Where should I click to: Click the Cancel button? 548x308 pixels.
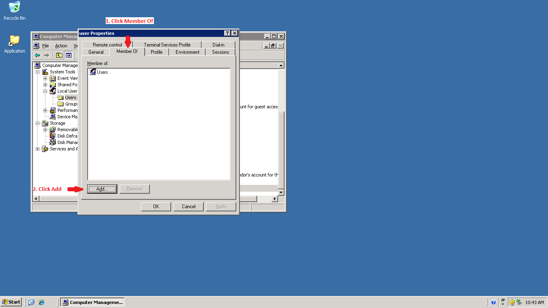pos(188,206)
